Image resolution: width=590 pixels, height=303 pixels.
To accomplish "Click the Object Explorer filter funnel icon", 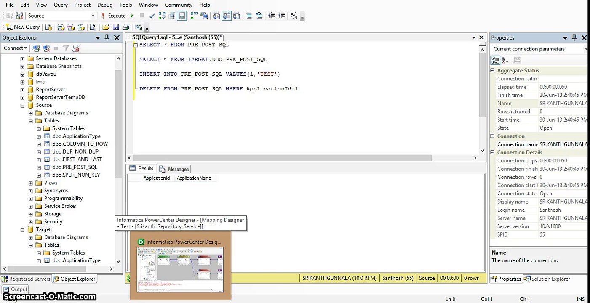I will 66,48.
